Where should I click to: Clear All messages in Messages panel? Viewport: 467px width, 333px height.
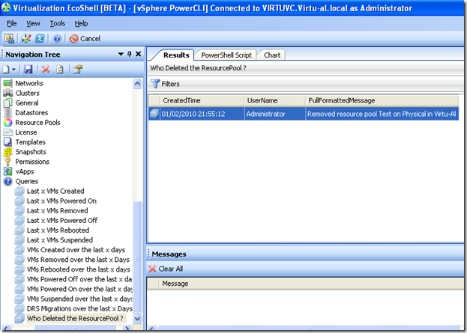coord(166,269)
